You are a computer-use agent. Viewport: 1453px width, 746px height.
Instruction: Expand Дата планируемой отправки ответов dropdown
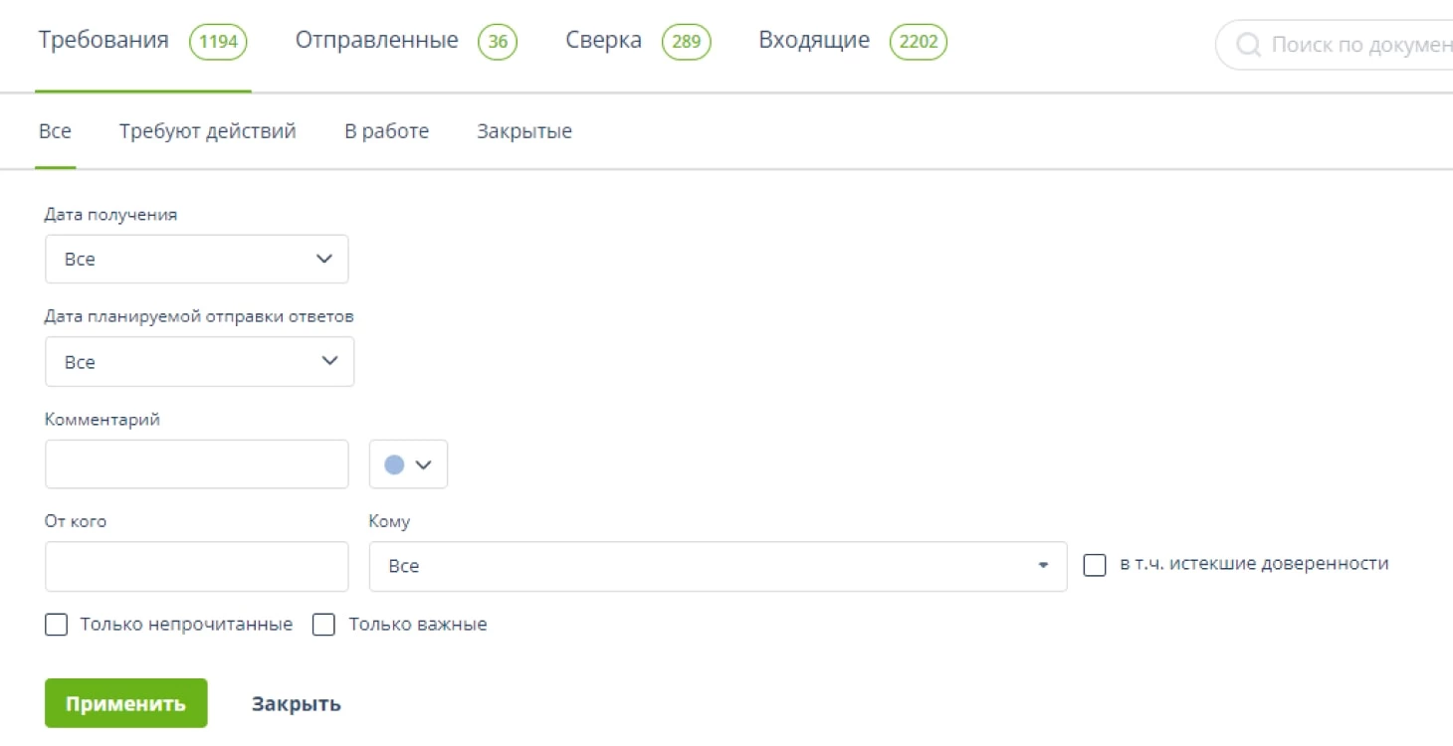[199, 361]
